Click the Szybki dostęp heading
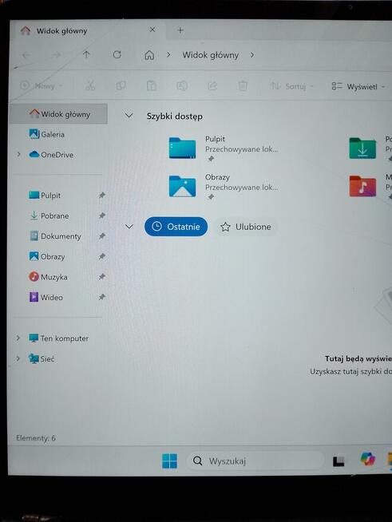The image size is (392, 522). click(x=175, y=117)
